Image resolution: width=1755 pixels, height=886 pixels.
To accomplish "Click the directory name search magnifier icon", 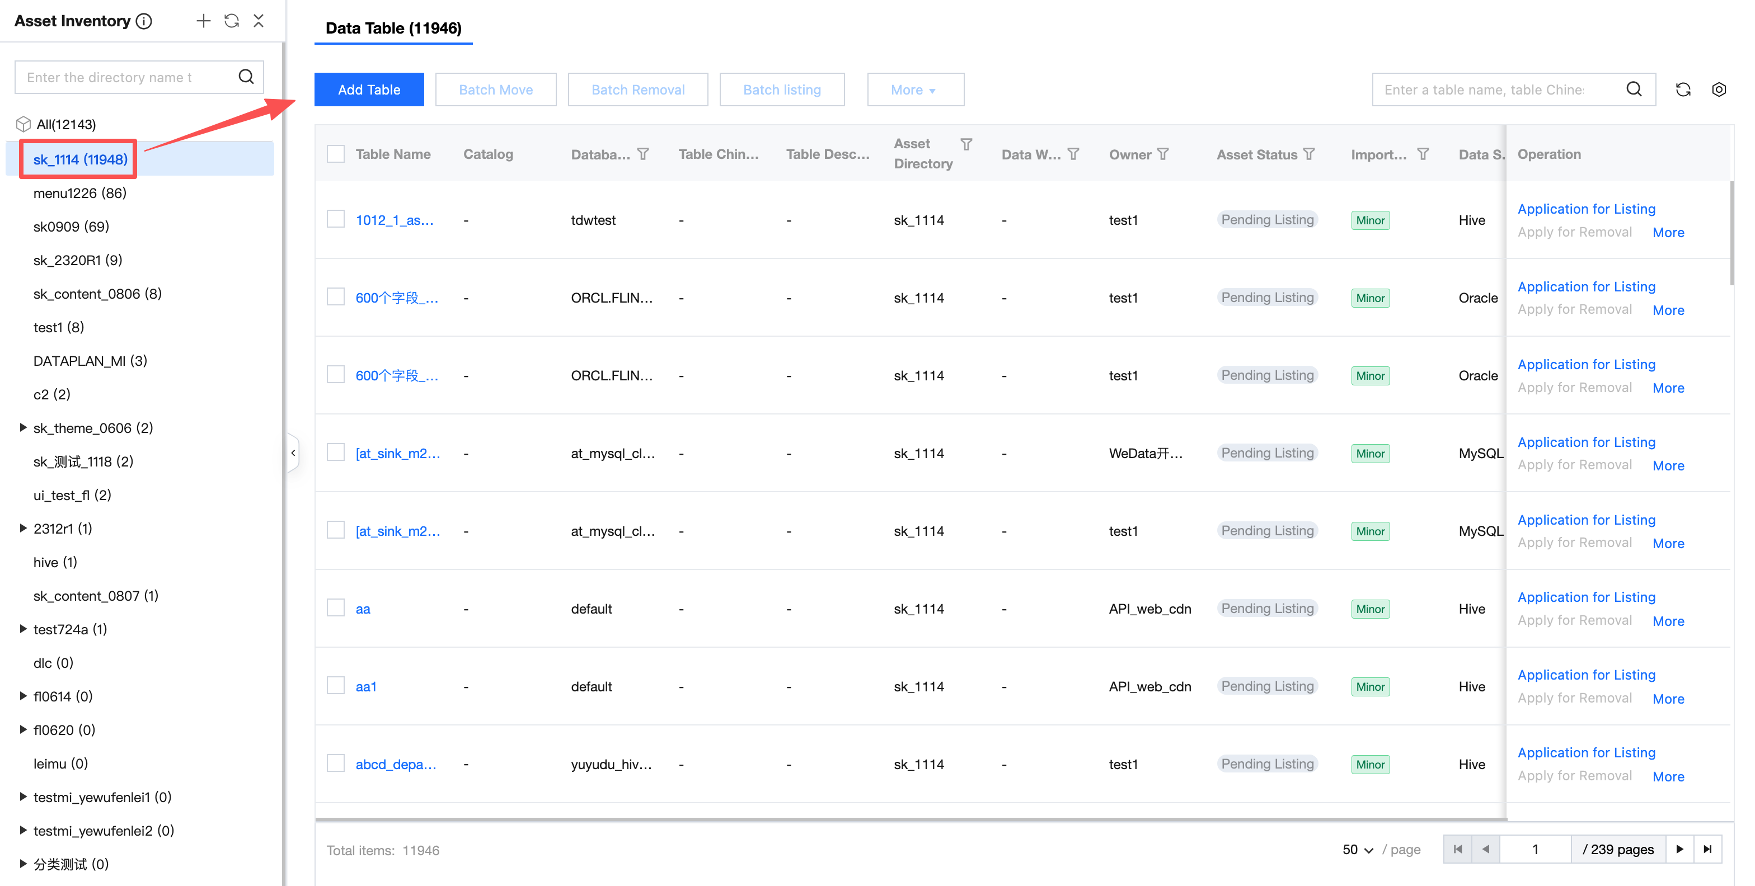I will (x=246, y=77).
